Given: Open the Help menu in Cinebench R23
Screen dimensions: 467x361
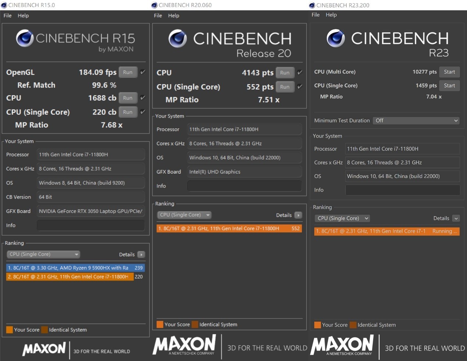Looking at the screenshot, I should 331,15.
